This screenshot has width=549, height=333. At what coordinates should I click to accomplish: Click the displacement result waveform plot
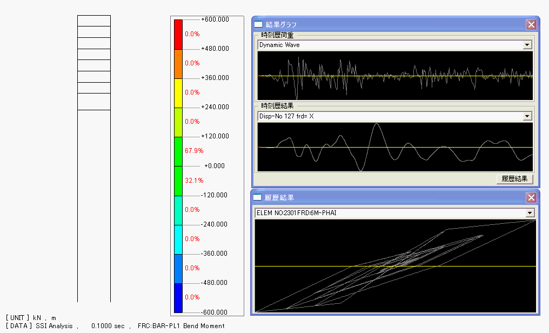click(x=396, y=147)
